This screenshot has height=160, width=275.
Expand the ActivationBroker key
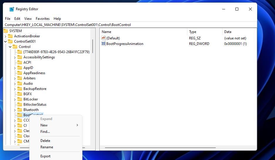[x=6, y=36]
